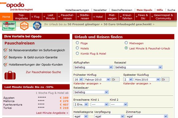The height and width of the screenshot is (118, 178).
Task: Open the Fewo & Ski tab
Action: [x=142, y=17]
